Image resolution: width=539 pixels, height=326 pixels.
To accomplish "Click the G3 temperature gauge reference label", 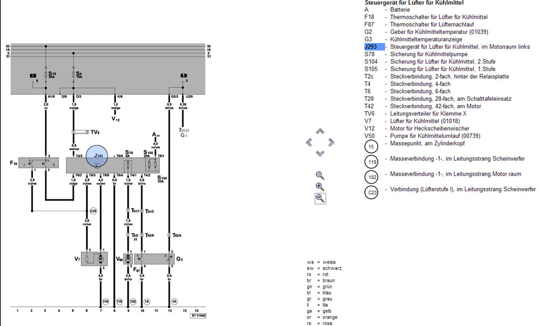I will pyautogui.click(x=184, y=135).
